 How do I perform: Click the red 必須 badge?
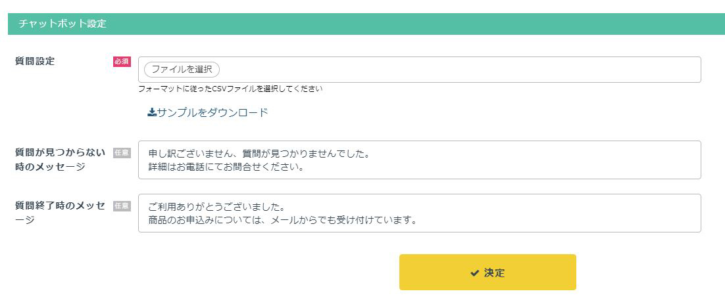(x=122, y=62)
